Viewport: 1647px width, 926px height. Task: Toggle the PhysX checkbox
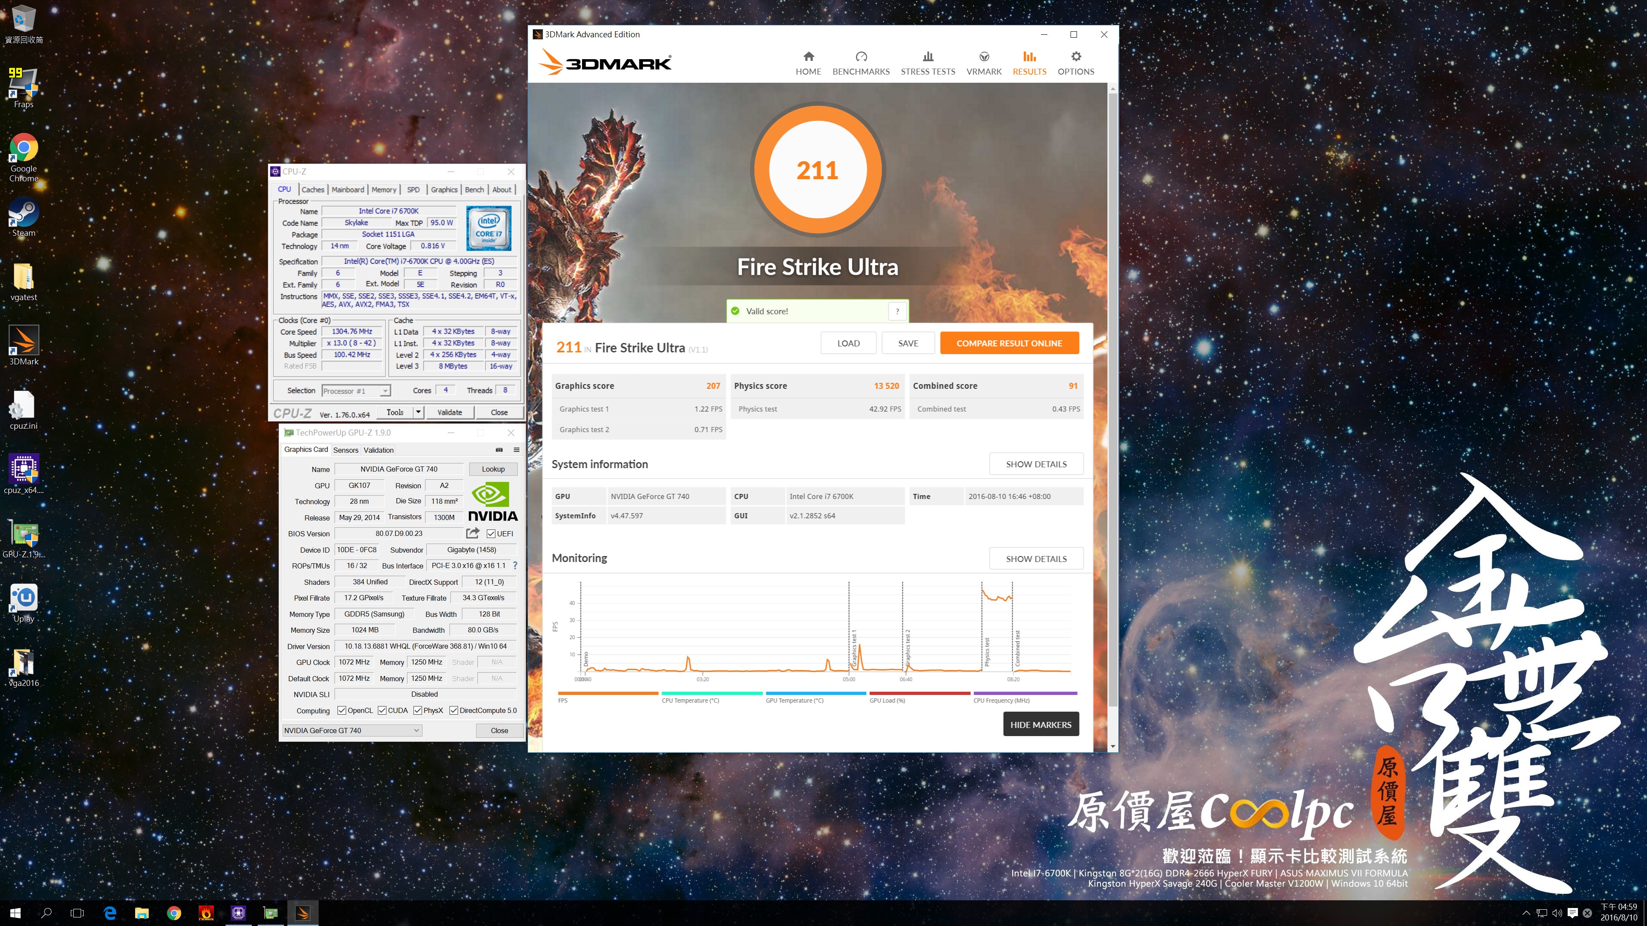[417, 711]
